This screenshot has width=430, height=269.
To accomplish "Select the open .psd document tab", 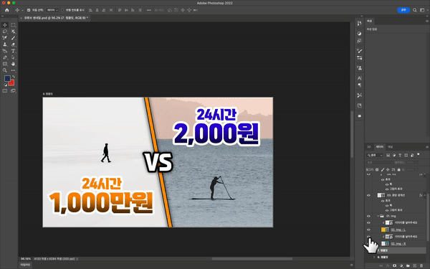I will pos(56,18).
